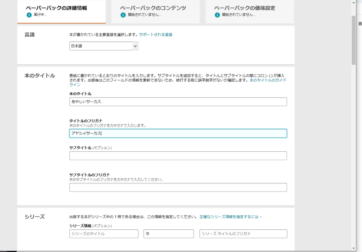
Task: Open the ペーパーバックの詳細情報 tab
Action: [x=62, y=11]
